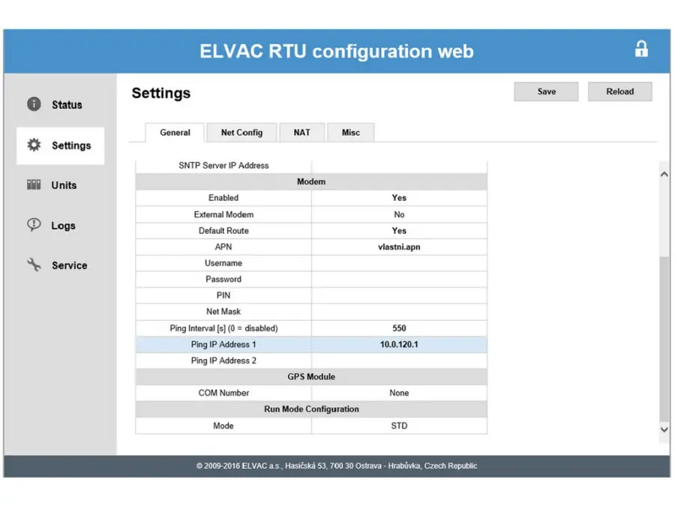The height and width of the screenshot is (506, 675).
Task: Click the padlock icon in header
Action: pyautogui.click(x=640, y=49)
